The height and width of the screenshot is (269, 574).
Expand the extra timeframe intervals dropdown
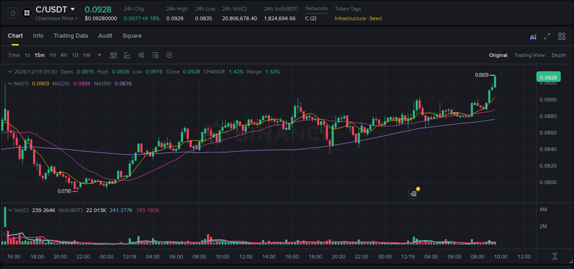99,55
